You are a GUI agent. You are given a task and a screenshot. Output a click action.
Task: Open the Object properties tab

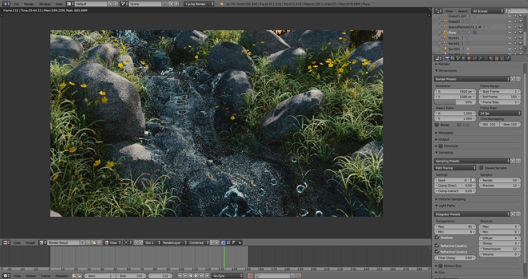pyautogui.click(x=469, y=58)
